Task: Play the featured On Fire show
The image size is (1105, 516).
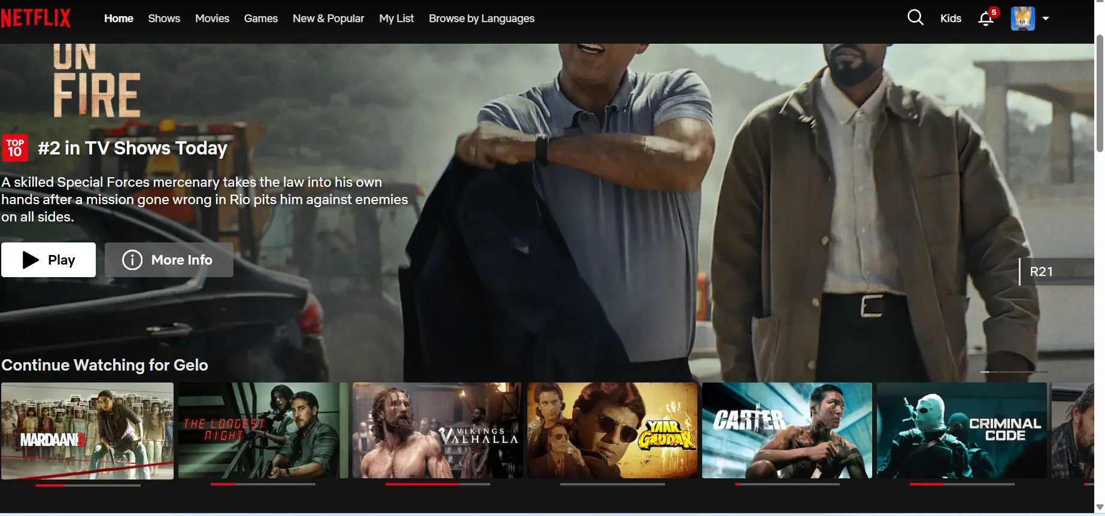Action: pos(48,260)
